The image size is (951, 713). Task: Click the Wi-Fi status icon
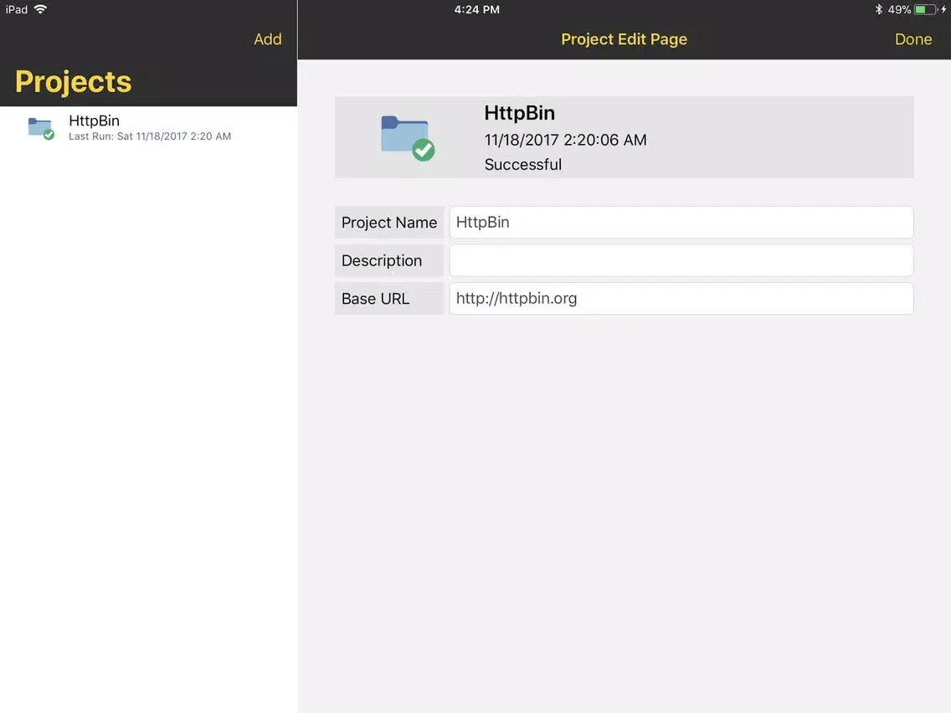coord(40,9)
